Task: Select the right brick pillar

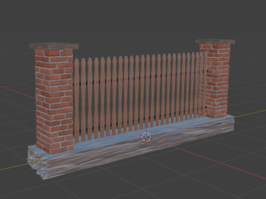Action: (x=214, y=81)
